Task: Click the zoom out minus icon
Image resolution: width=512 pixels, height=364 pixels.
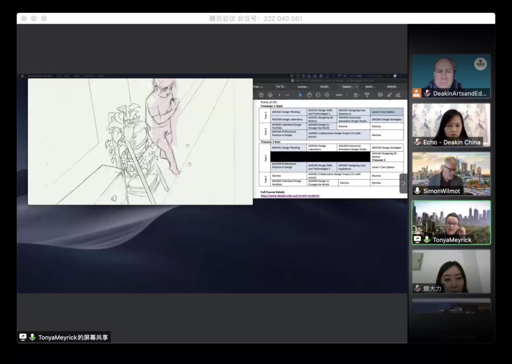Action: pos(318,95)
